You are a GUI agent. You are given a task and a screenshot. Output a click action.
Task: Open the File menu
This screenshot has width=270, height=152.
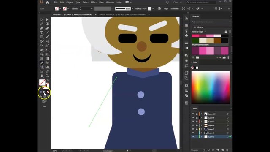click(56, 3)
